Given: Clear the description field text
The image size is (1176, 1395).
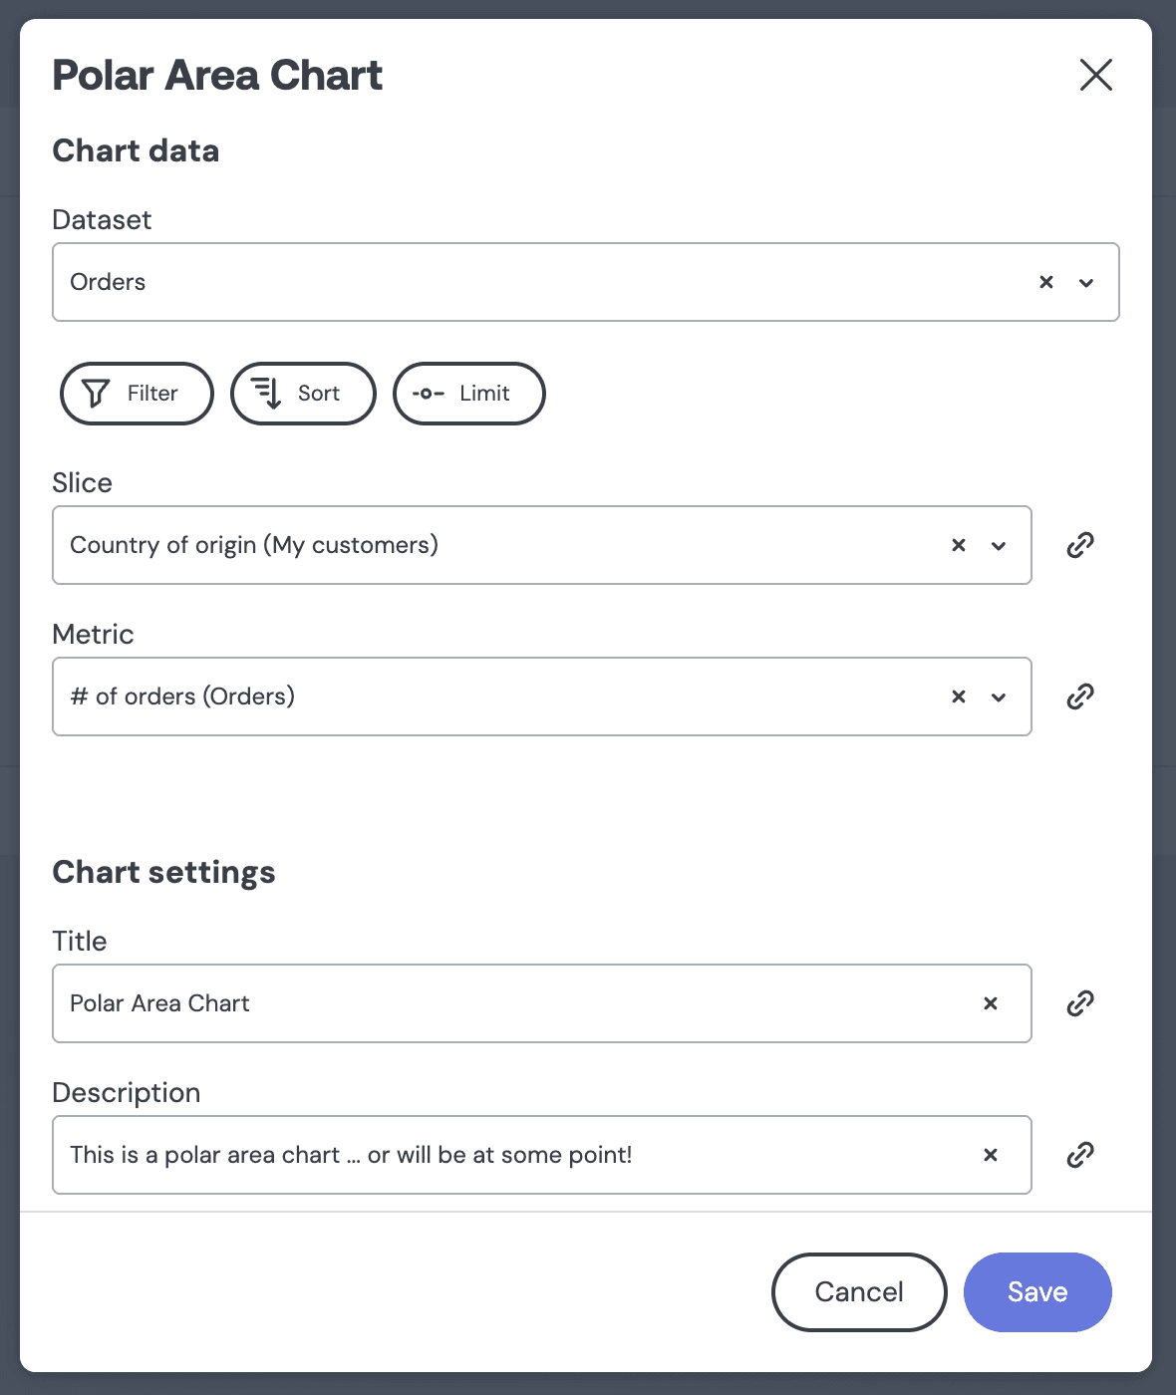Looking at the screenshot, I should [x=991, y=1155].
